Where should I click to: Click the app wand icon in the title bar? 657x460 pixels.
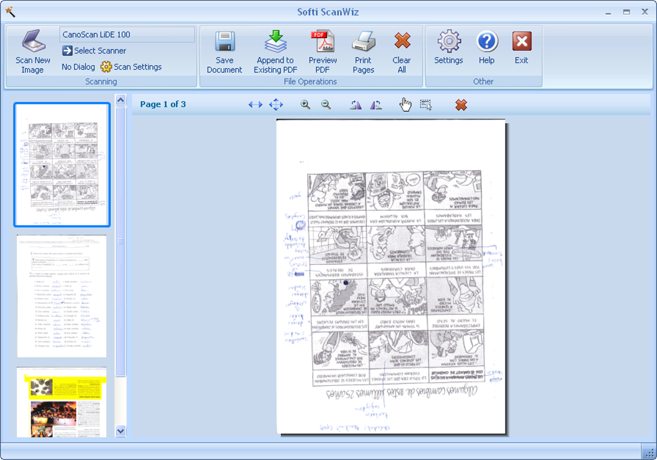pos(10,12)
